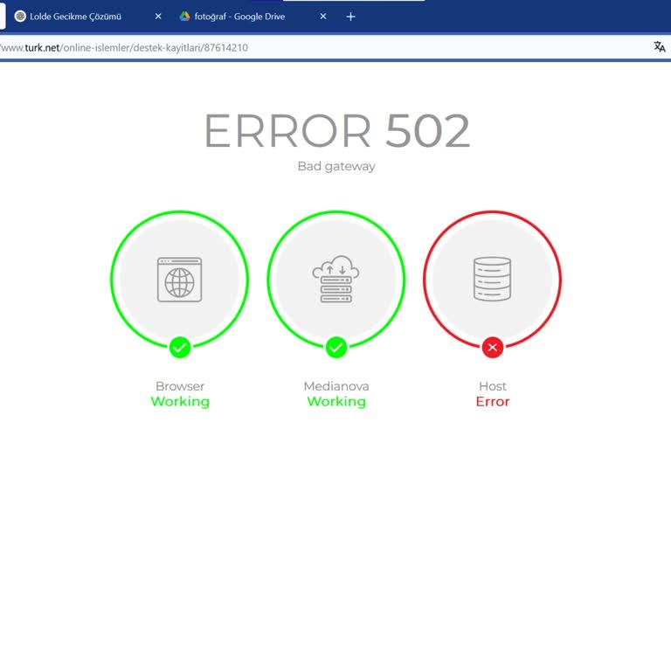The width and height of the screenshot is (671, 671).
Task: Click the Host label text
Action: coord(493,386)
